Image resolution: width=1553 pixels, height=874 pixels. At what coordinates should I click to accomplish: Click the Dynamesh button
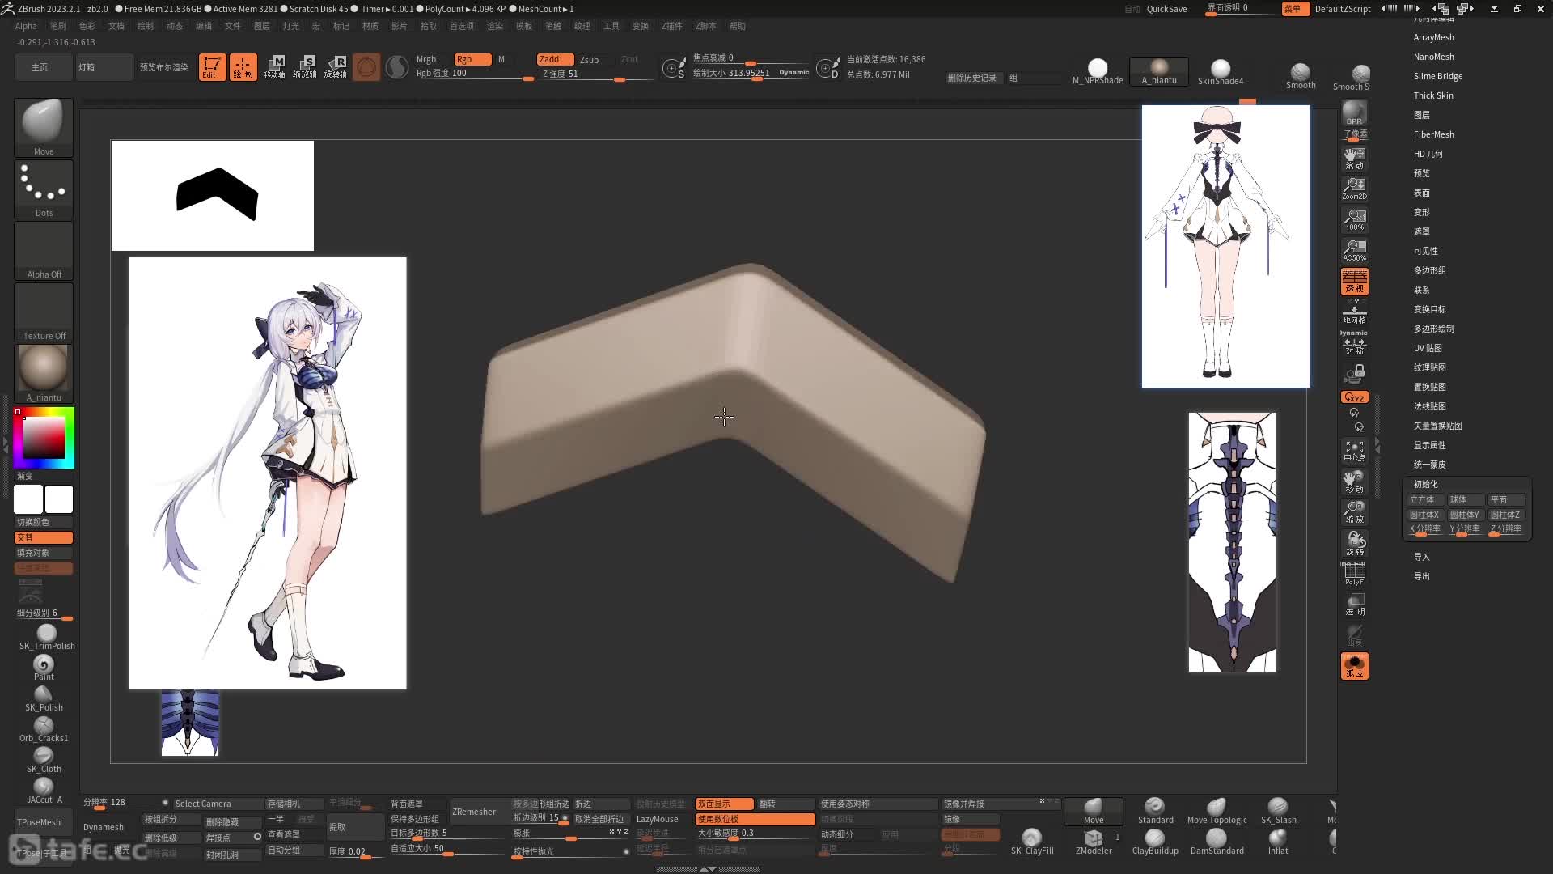(104, 827)
